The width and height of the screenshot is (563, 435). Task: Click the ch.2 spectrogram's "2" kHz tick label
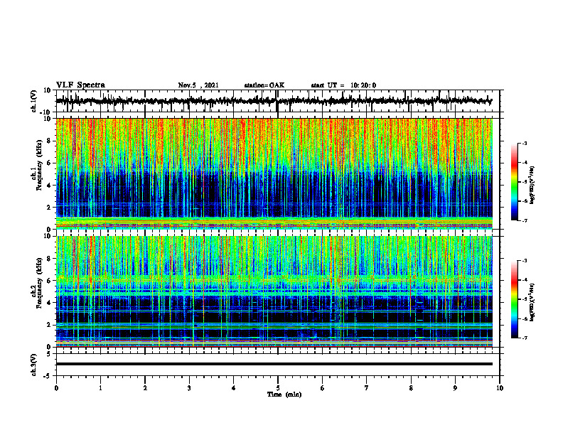[x=49, y=325]
